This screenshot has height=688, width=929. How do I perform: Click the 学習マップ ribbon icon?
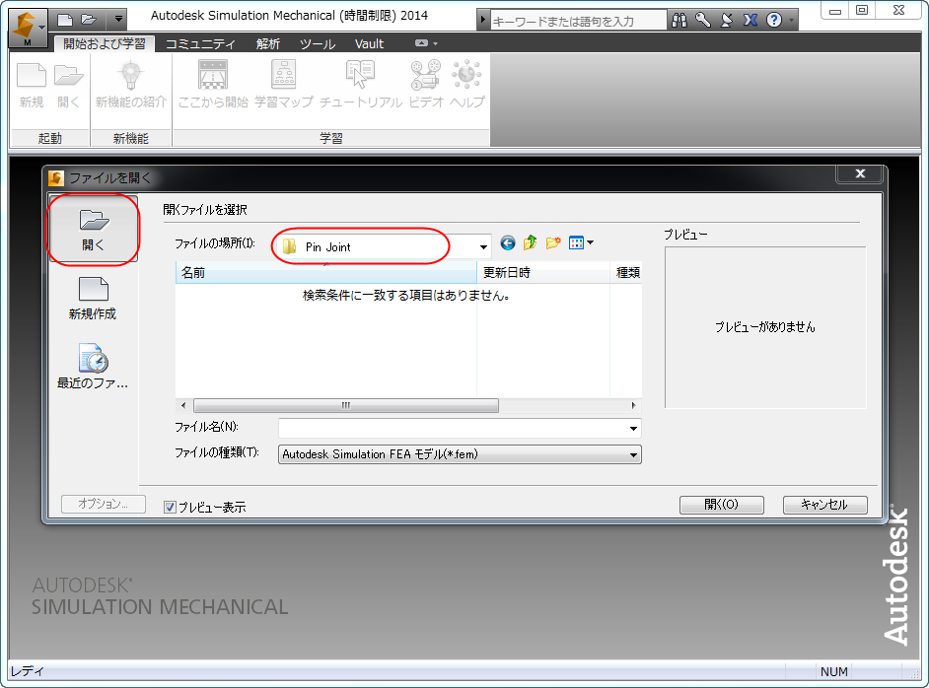(284, 86)
